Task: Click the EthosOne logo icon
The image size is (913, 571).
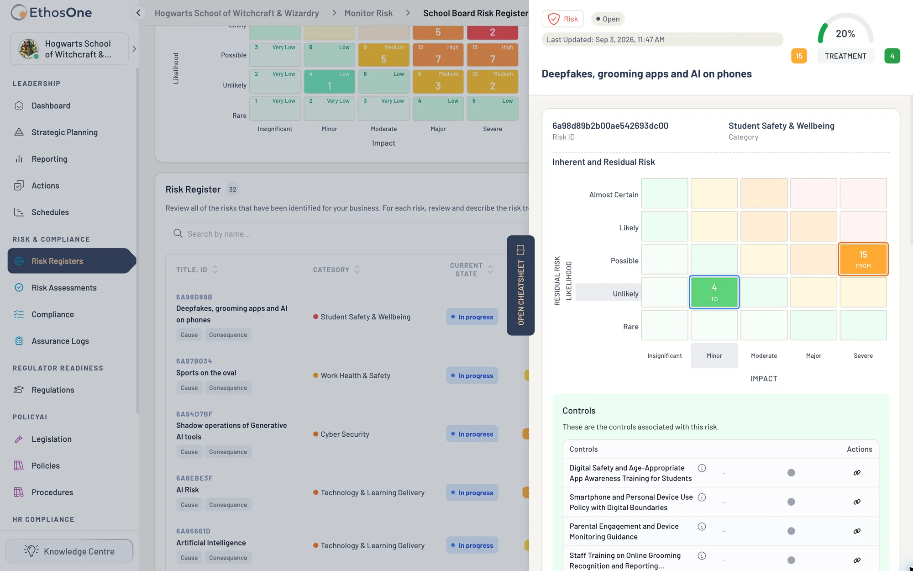Action: click(19, 12)
